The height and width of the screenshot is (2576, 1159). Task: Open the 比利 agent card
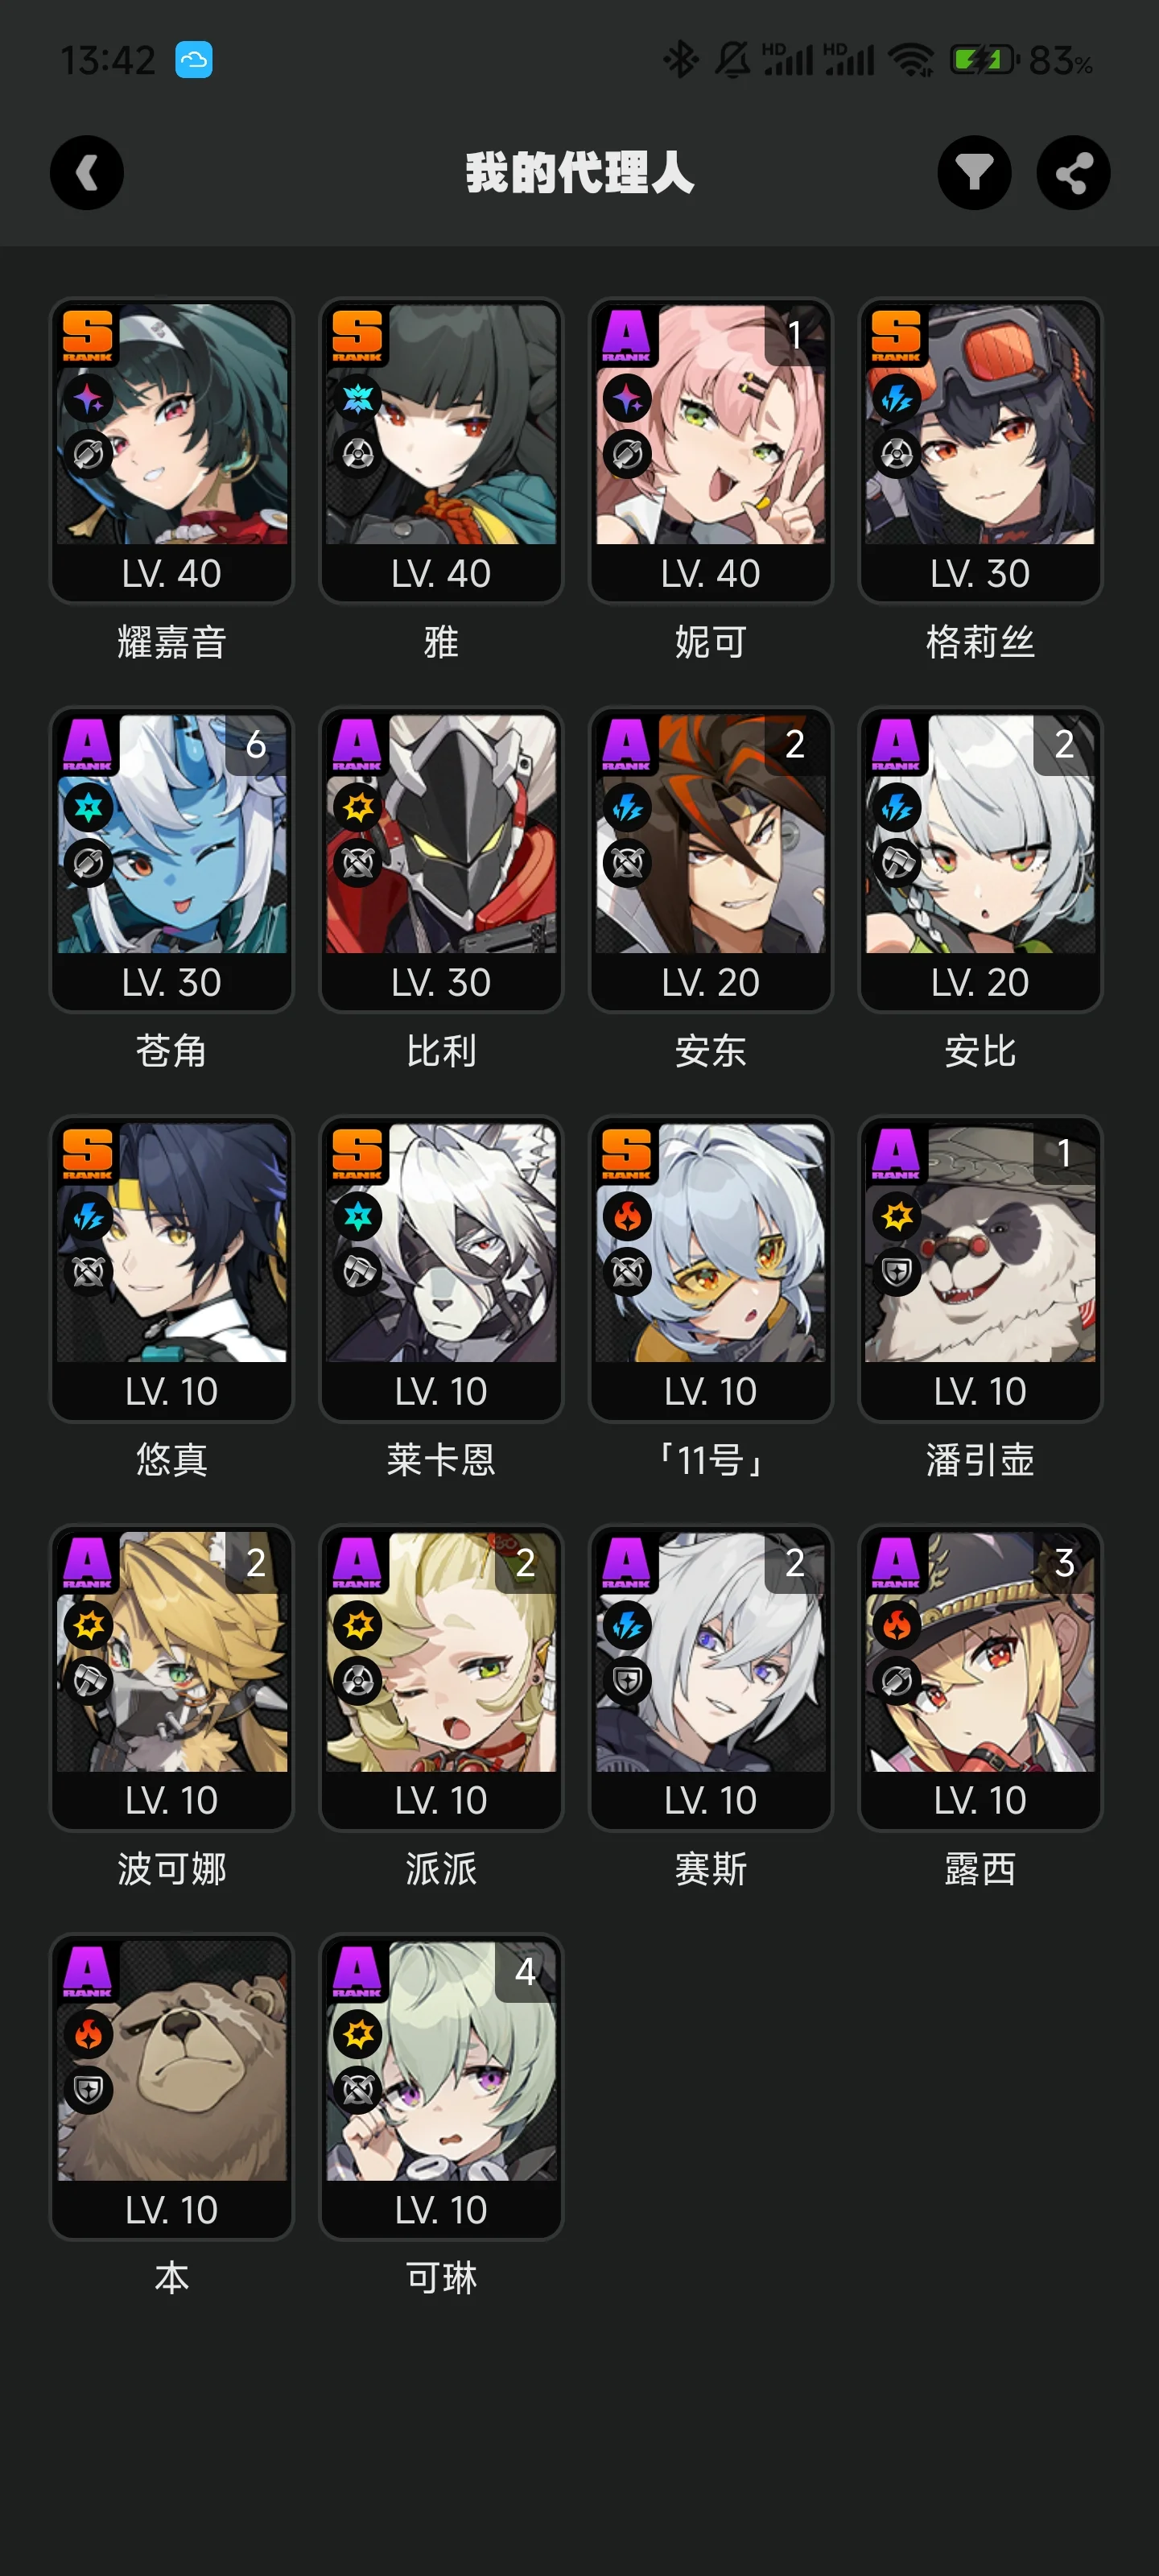441,860
